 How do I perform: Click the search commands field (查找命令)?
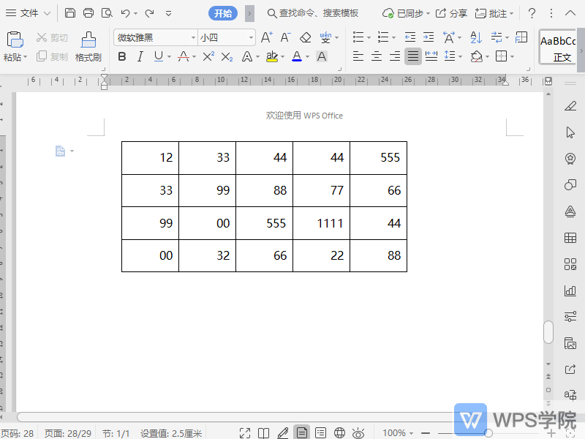click(313, 13)
